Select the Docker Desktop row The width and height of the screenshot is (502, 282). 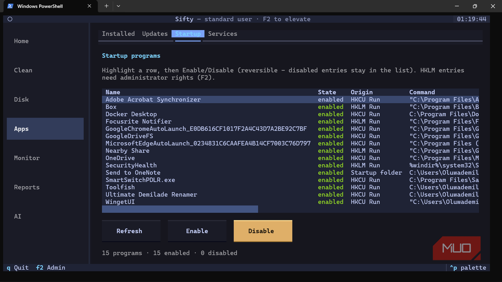(x=290, y=114)
